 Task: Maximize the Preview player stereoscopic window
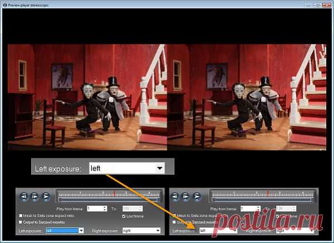(316, 4)
